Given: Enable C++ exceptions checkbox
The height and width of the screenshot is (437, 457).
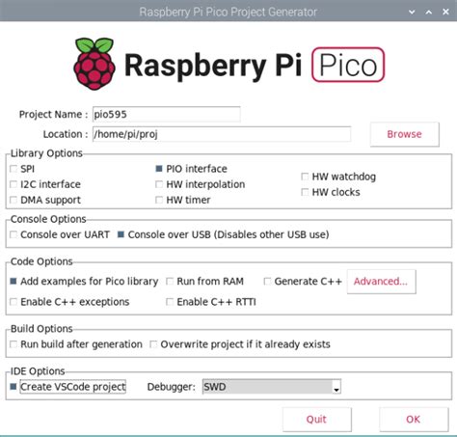Looking at the screenshot, I should coord(13,302).
